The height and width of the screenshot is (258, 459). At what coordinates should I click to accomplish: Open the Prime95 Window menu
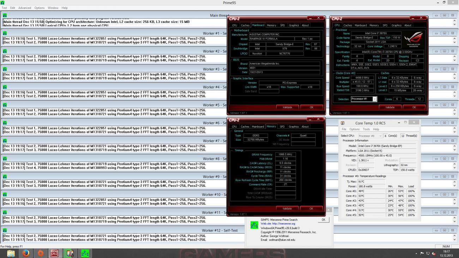point(53,8)
